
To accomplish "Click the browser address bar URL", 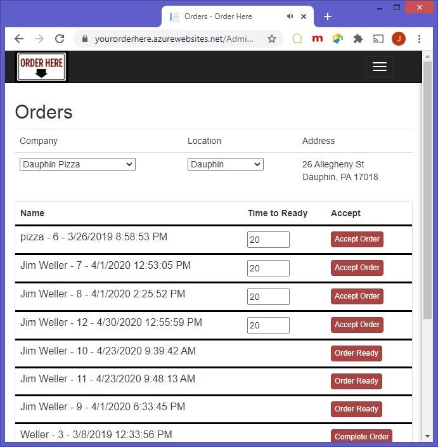I will pyautogui.click(x=171, y=39).
